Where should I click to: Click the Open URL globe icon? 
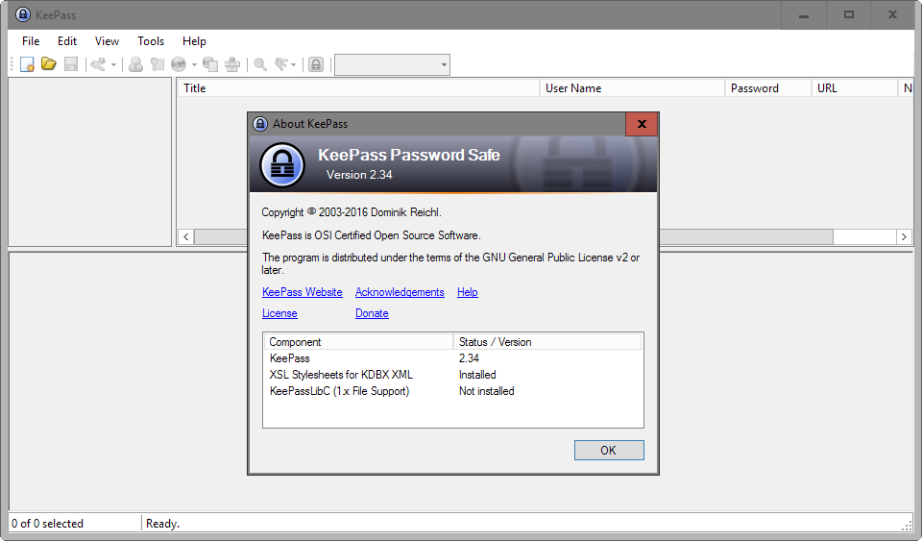(x=179, y=64)
